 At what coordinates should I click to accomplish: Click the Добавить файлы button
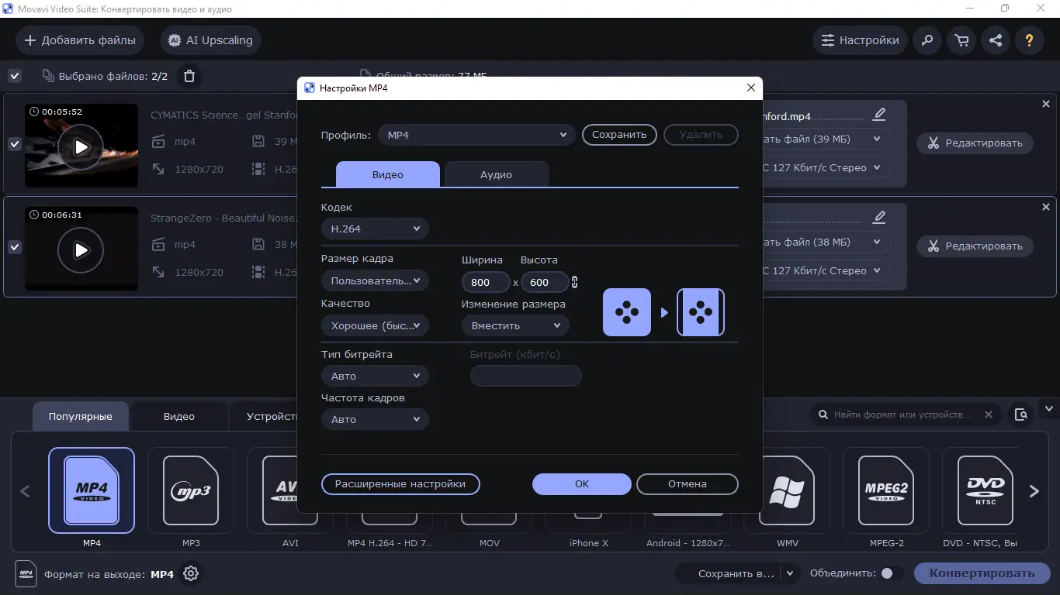(x=81, y=40)
